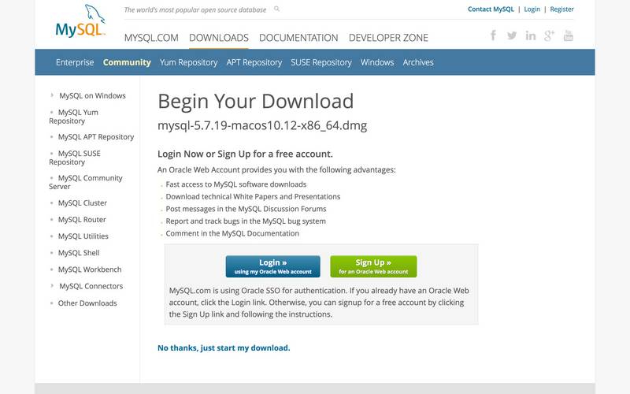Open the APT Repository tab

254,62
